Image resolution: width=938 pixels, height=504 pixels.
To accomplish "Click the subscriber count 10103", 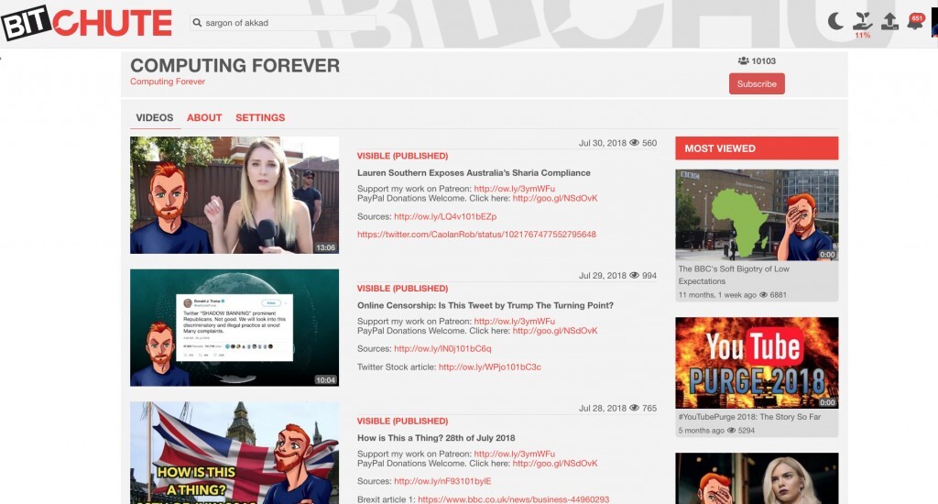I will click(763, 61).
